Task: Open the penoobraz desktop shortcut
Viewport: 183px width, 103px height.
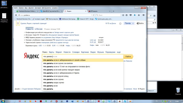Action: click(4, 5)
